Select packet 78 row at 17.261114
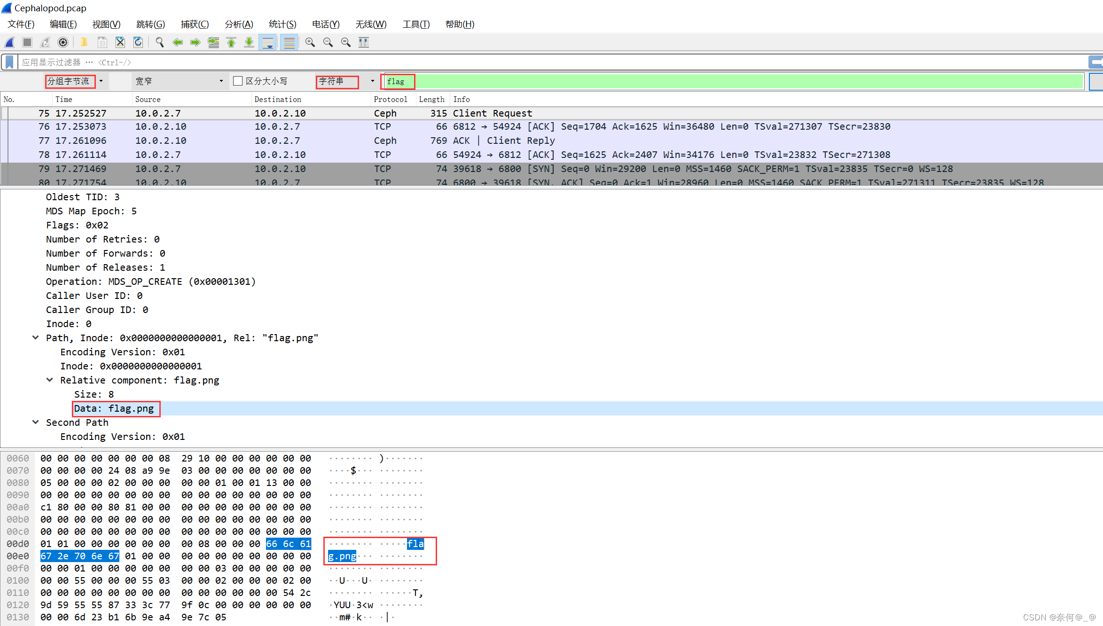This screenshot has height=626, width=1103. tap(552, 155)
